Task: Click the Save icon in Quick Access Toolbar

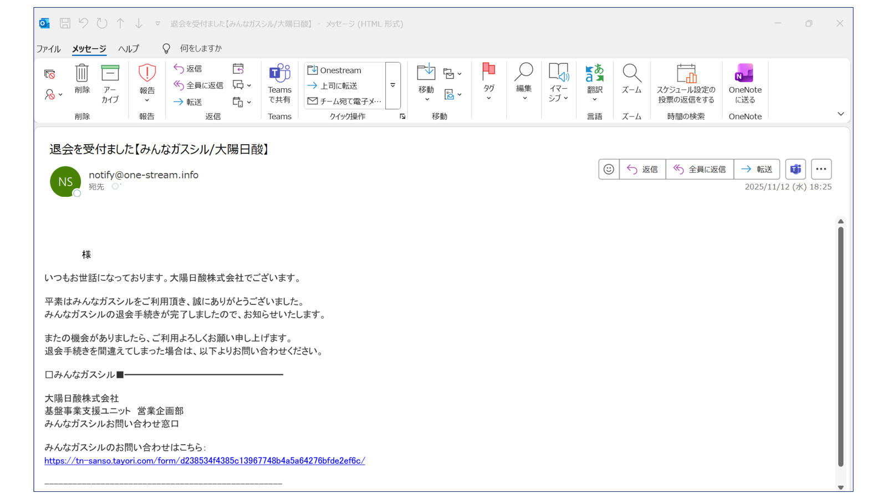Action: tap(65, 23)
